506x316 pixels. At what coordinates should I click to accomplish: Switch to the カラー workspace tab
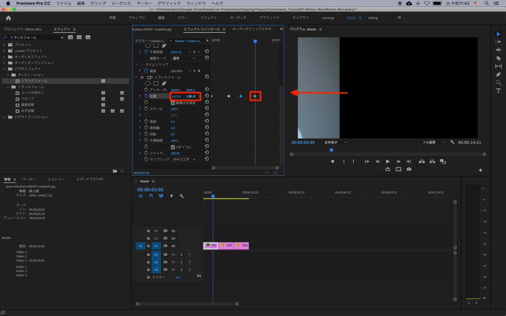tap(182, 18)
